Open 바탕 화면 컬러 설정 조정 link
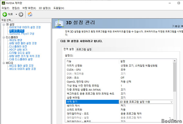This screenshot has height=124, width=183. pyautogui.click(x=23, y=43)
